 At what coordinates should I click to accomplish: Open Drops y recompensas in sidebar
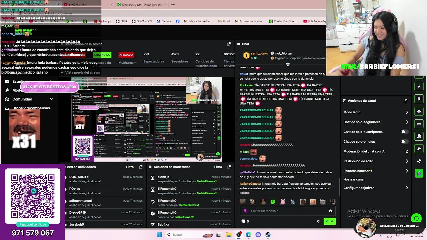[x=31, y=108]
